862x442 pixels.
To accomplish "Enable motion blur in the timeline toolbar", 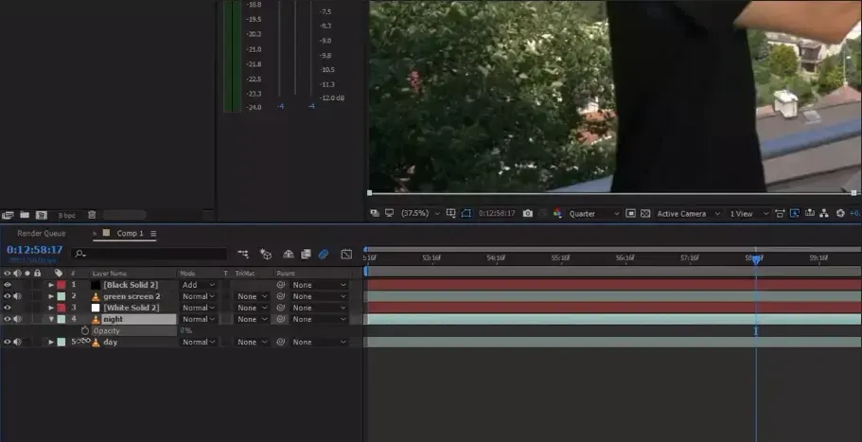I will click(x=323, y=254).
